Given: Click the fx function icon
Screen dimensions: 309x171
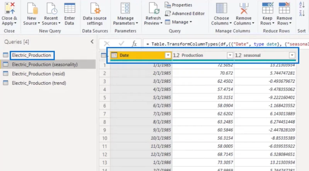Looking at the screenshot, I should 134,44.
